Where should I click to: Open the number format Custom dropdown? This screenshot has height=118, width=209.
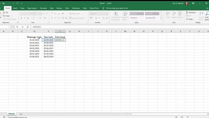pyautogui.click(x=107, y=13)
